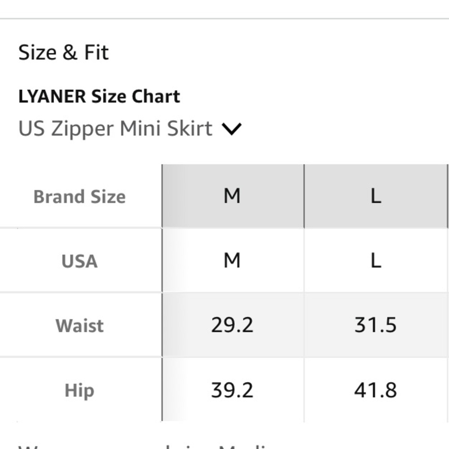Click the right edge of the L column
This screenshot has width=449, height=449.
[448, 196]
